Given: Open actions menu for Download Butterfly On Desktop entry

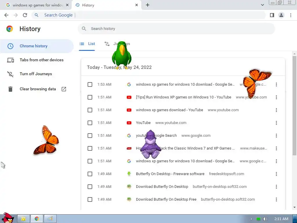Looking at the screenshot, I should pos(276,187).
